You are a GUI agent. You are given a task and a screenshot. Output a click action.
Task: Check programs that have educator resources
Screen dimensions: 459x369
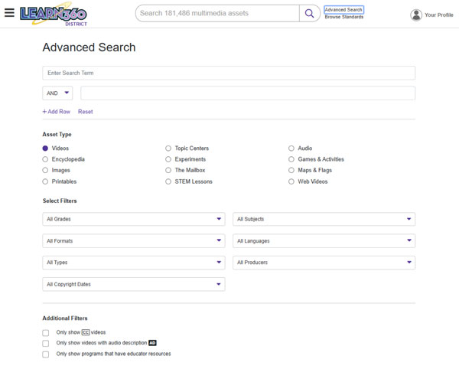(46, 354)
